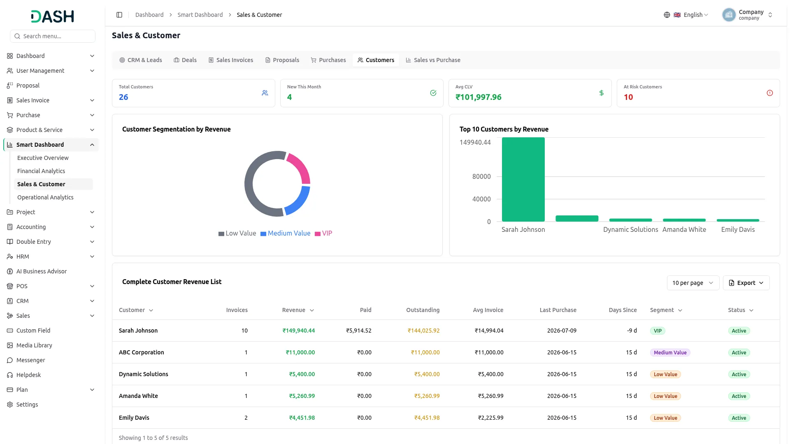
Task: Switch to the Purchases tab
Action: pos(328,60)
